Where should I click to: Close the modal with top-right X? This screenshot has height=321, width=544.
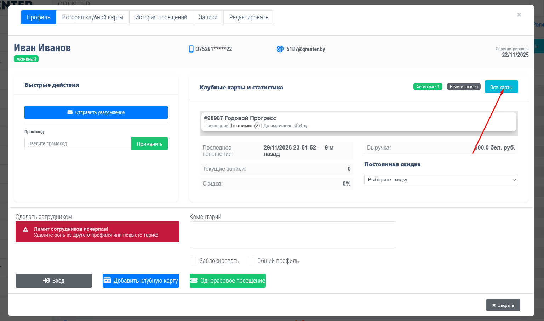(x=519, y=15)
